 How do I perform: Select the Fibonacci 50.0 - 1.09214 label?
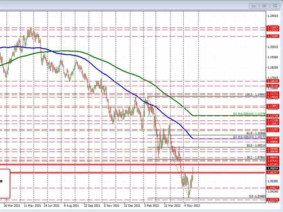click(x=256, y=146)
